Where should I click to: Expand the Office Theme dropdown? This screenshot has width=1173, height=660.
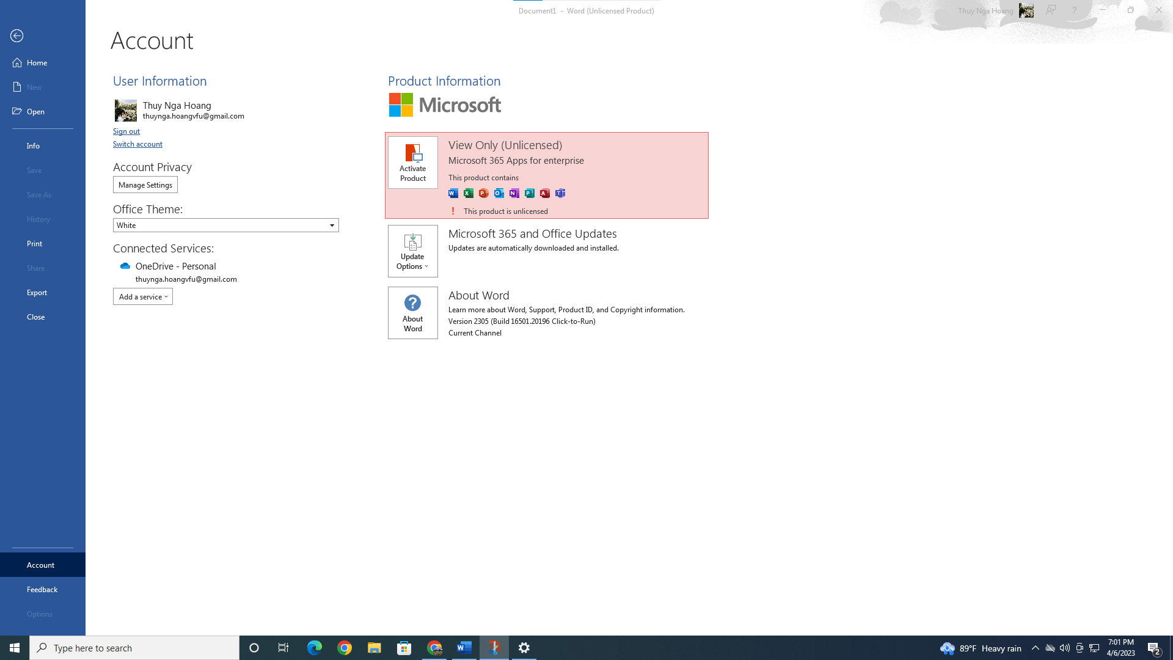pos(225,226)
